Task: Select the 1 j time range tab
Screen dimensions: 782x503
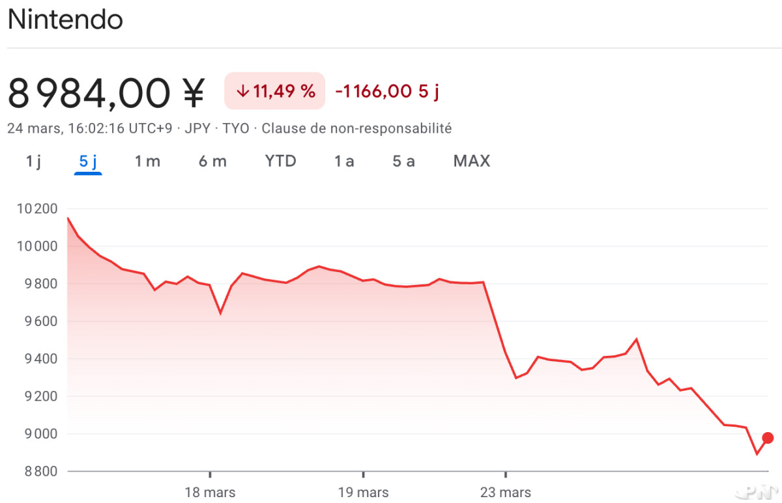Action: tap(33, 161)
